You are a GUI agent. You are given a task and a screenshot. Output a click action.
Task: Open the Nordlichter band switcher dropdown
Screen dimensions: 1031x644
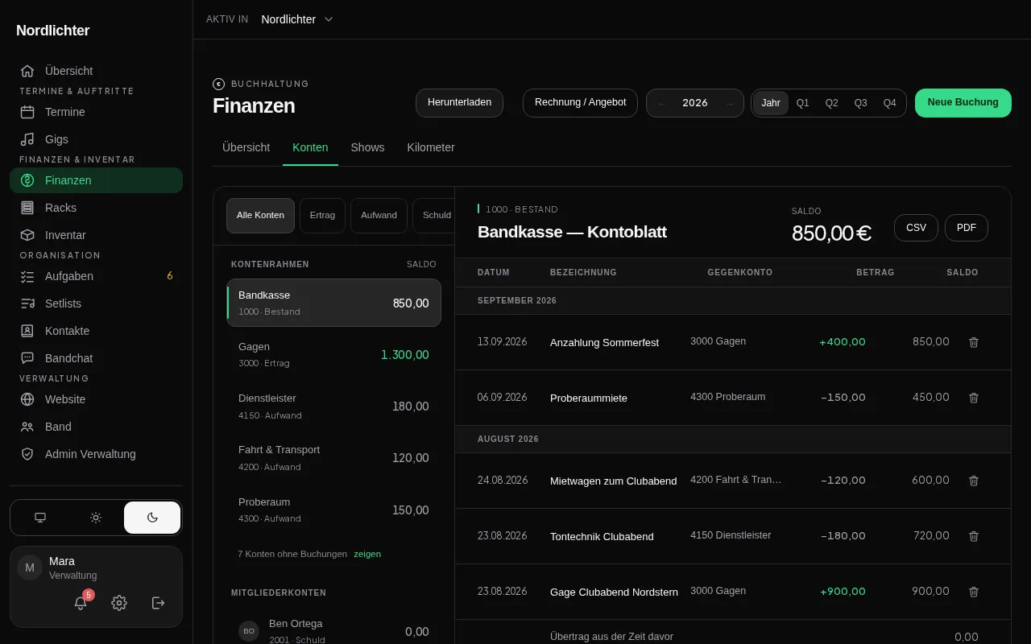coord(297,19)
